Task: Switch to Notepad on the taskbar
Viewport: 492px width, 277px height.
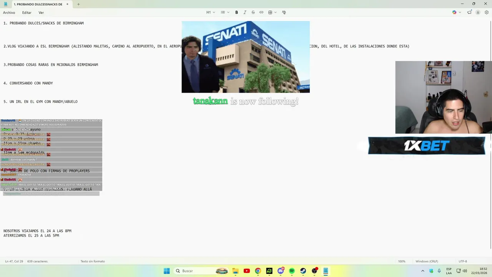Action: click(x=326, y=271)
